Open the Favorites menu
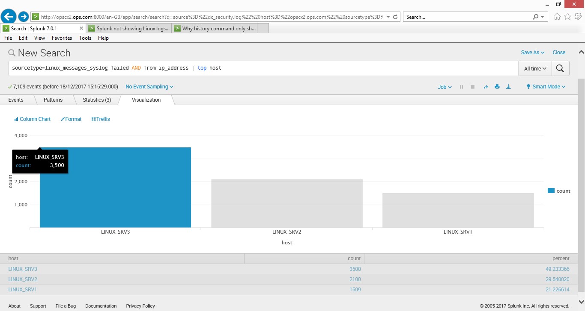Image resolution: width=585 pixels, height=311 pixels. pyautogui.click(x=62, y=38)
